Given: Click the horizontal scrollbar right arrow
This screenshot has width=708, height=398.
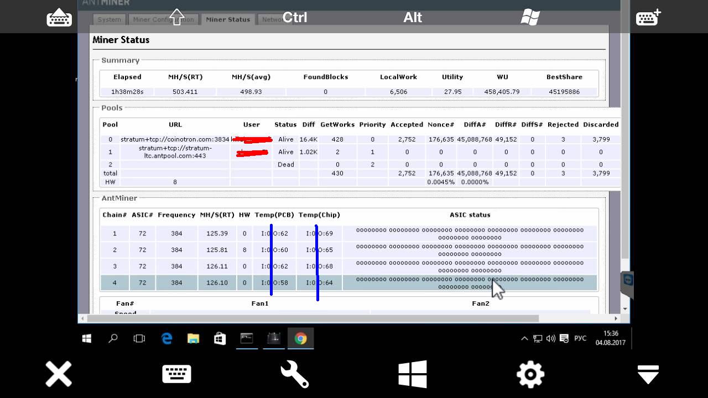Looking at the screenshot, I should pyautogui.click(x=616, y=318).
